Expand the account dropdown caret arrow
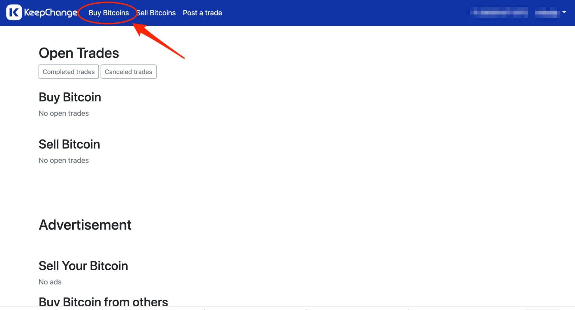575x310 pixels. click(x=564, y=12)
